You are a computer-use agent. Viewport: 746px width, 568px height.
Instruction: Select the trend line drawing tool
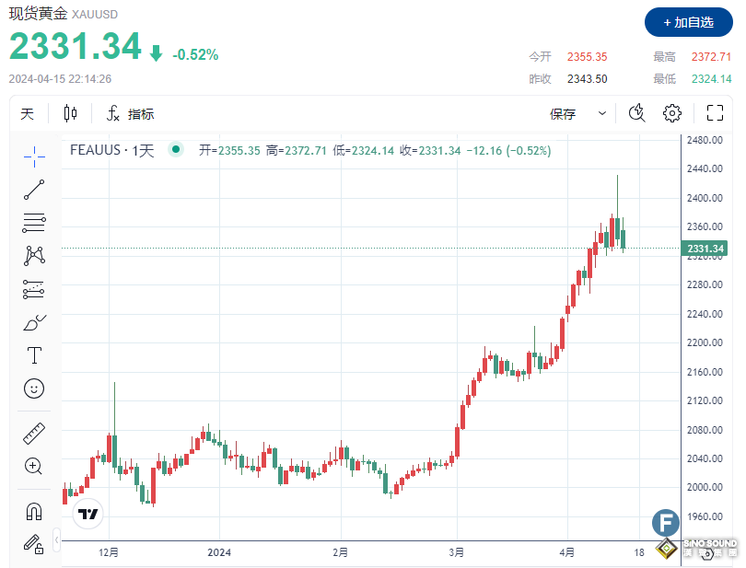(34, 190)
